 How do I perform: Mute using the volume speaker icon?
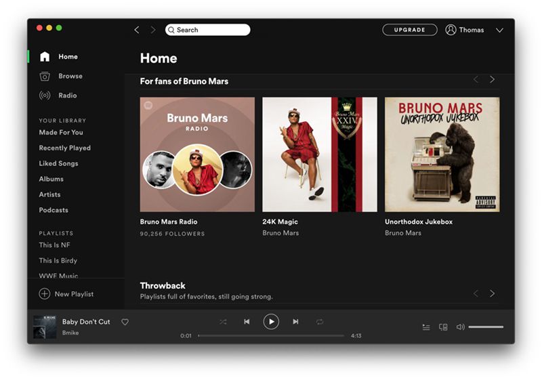(460, 326)
